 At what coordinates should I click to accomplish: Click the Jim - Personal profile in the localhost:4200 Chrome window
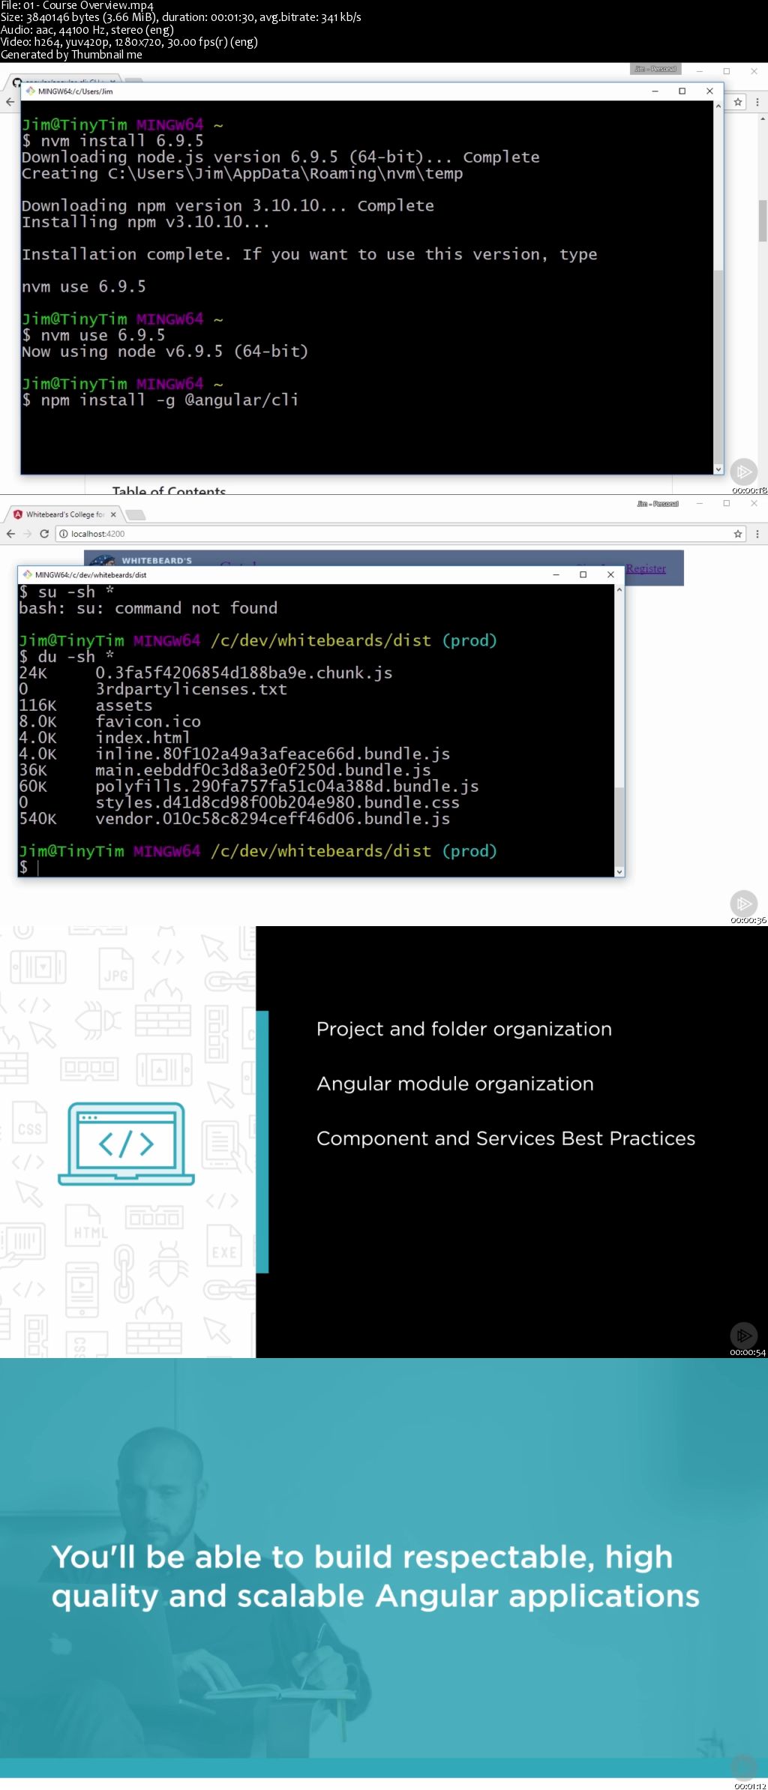point(658,504)
